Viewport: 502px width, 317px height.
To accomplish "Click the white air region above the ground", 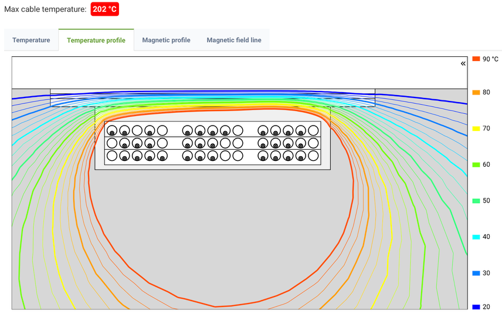I will tap(235, 72).
